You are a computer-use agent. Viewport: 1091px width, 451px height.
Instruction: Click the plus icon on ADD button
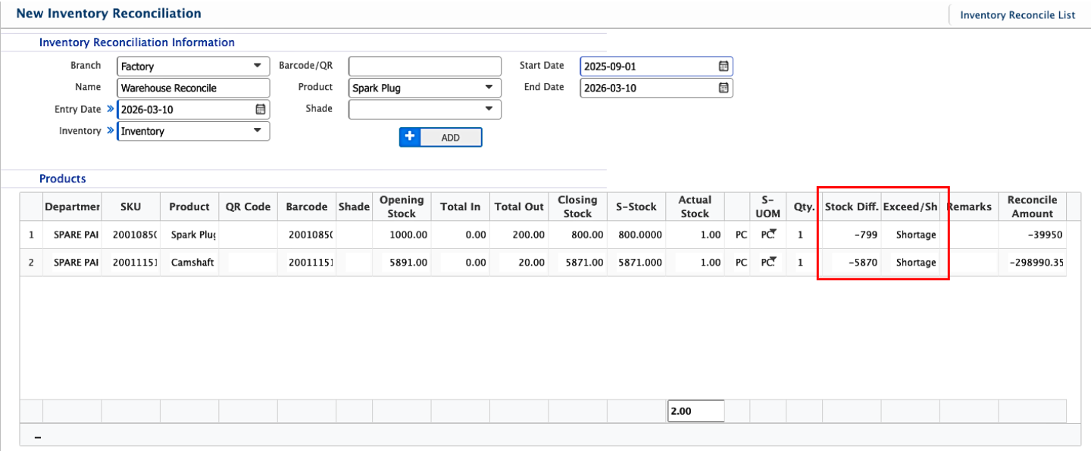(410, 137)
